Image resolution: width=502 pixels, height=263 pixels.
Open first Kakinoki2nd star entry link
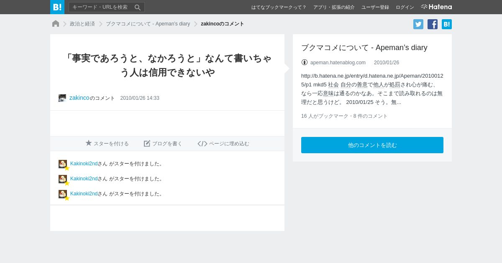[x=84, y=164]
